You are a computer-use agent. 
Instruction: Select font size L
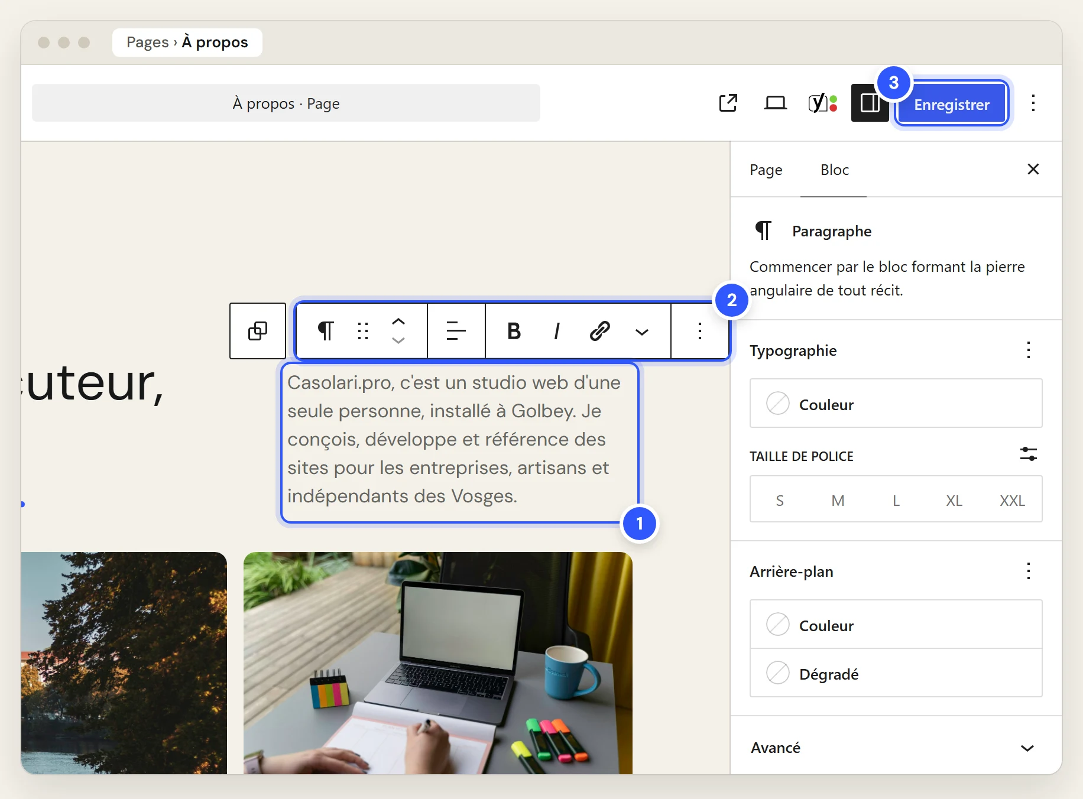pos(896,500)
